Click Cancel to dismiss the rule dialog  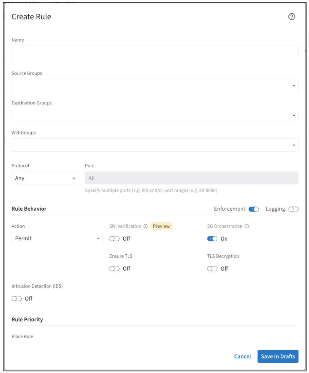pos(242,356)
